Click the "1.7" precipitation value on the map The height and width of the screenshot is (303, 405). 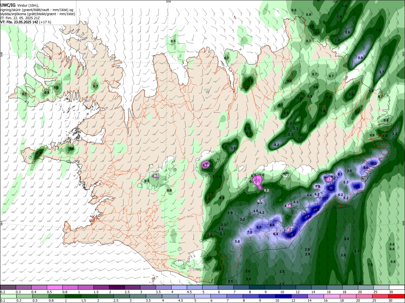301,139
